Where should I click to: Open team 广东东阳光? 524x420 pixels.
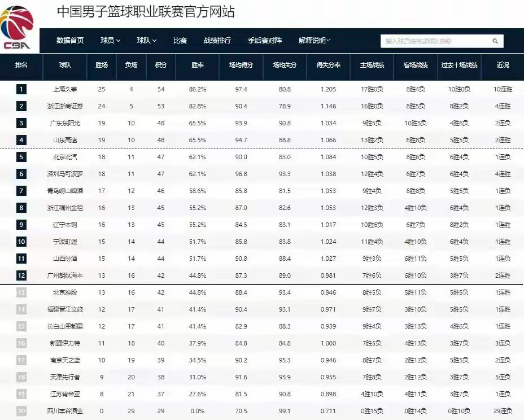click(x=65, y=123)
